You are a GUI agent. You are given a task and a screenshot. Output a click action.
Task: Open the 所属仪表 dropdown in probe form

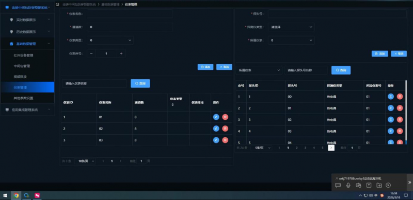pos(291,41)
